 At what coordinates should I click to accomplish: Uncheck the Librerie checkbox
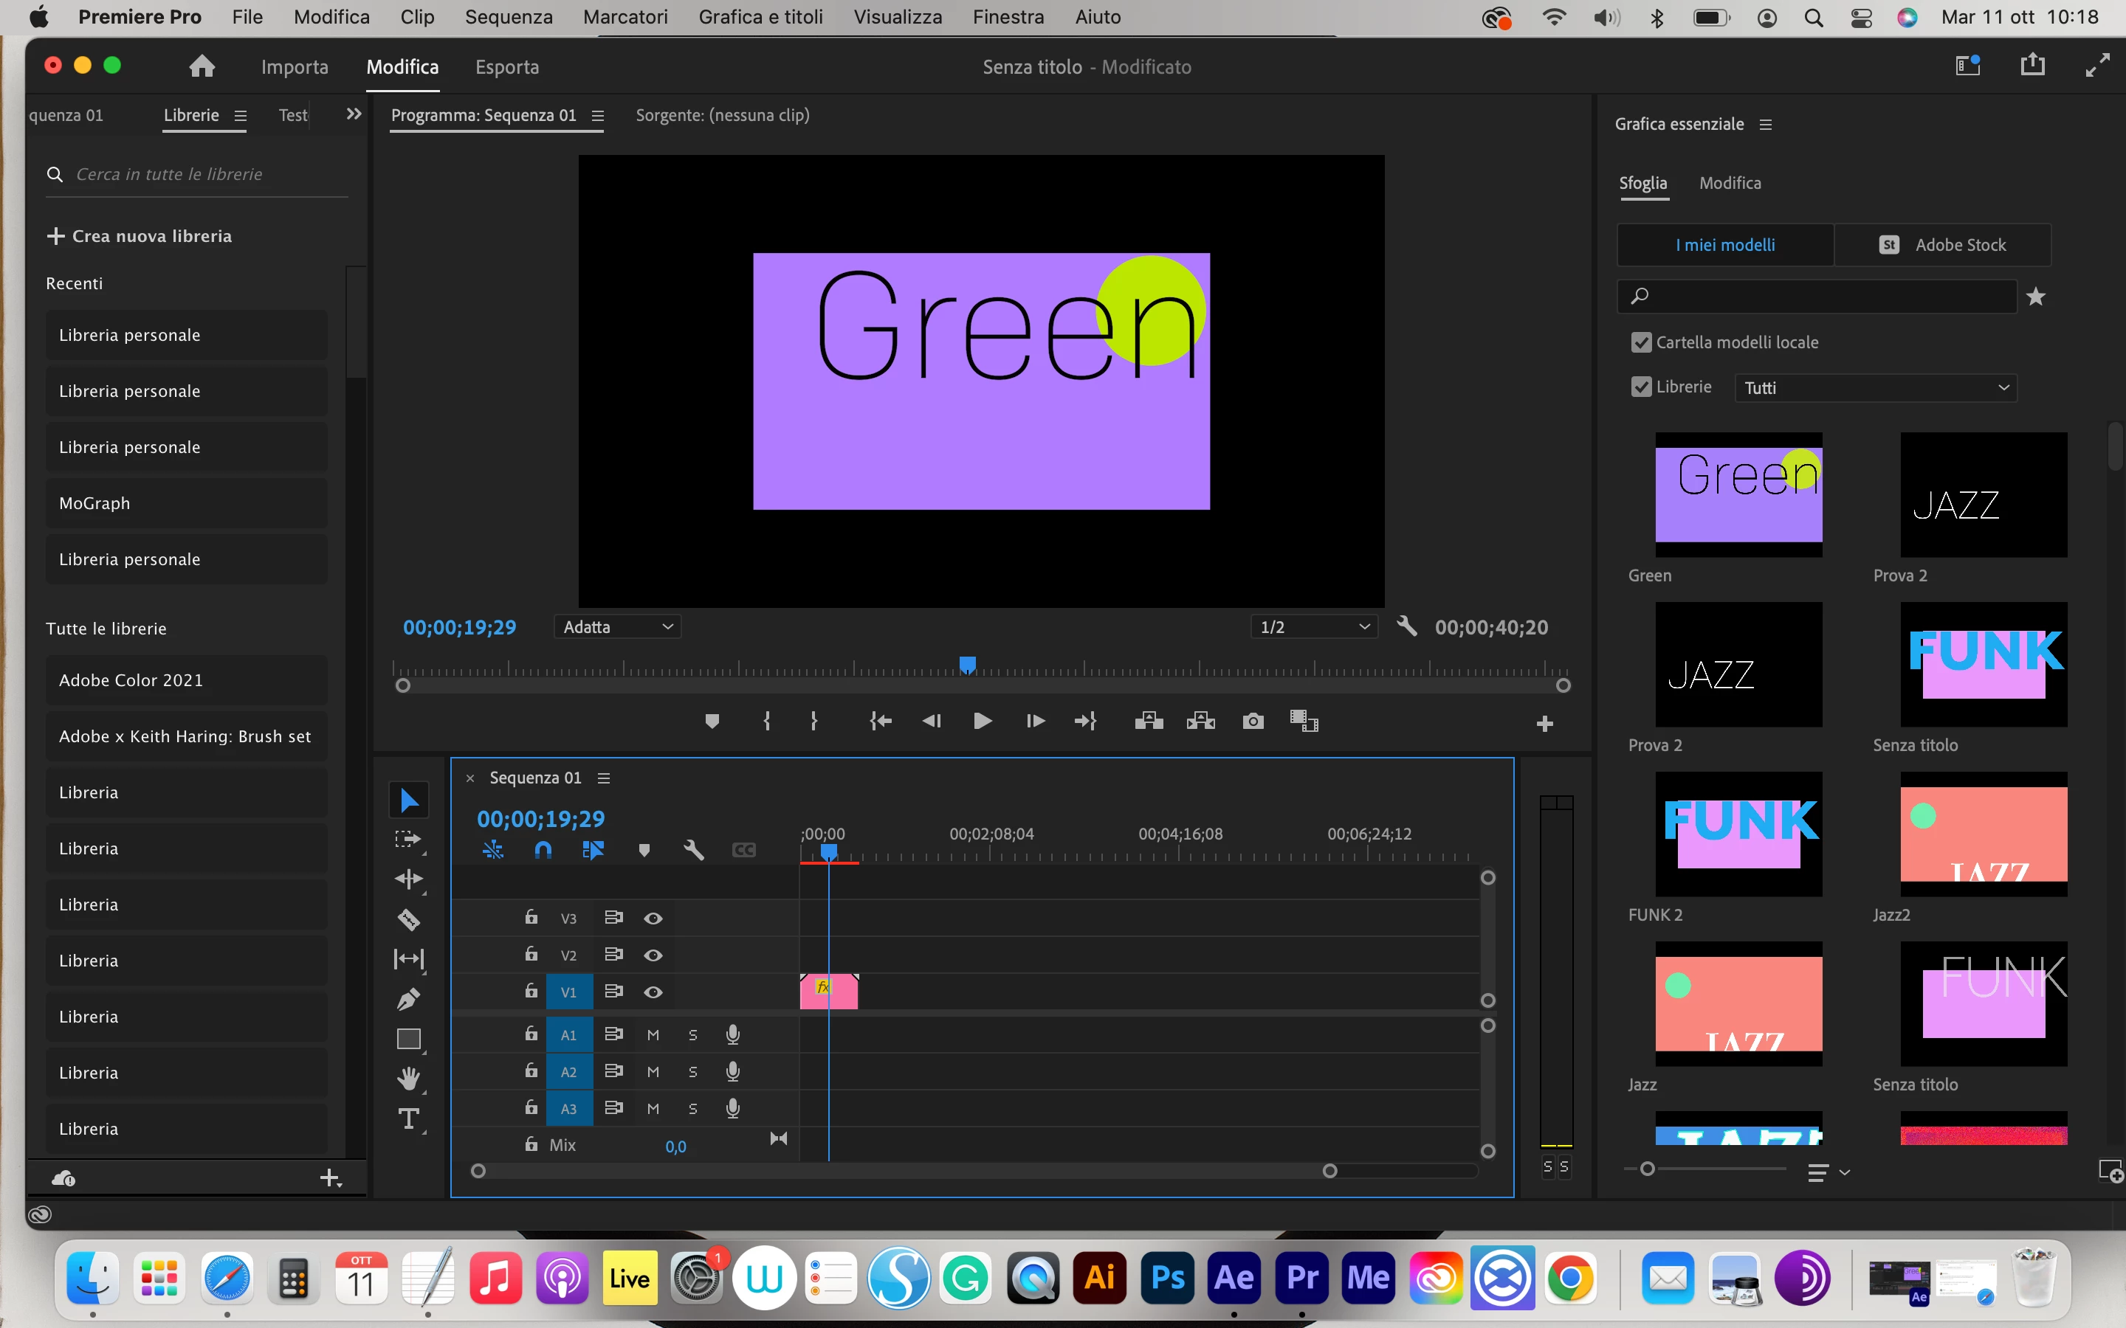click(x=1641, y=387)
